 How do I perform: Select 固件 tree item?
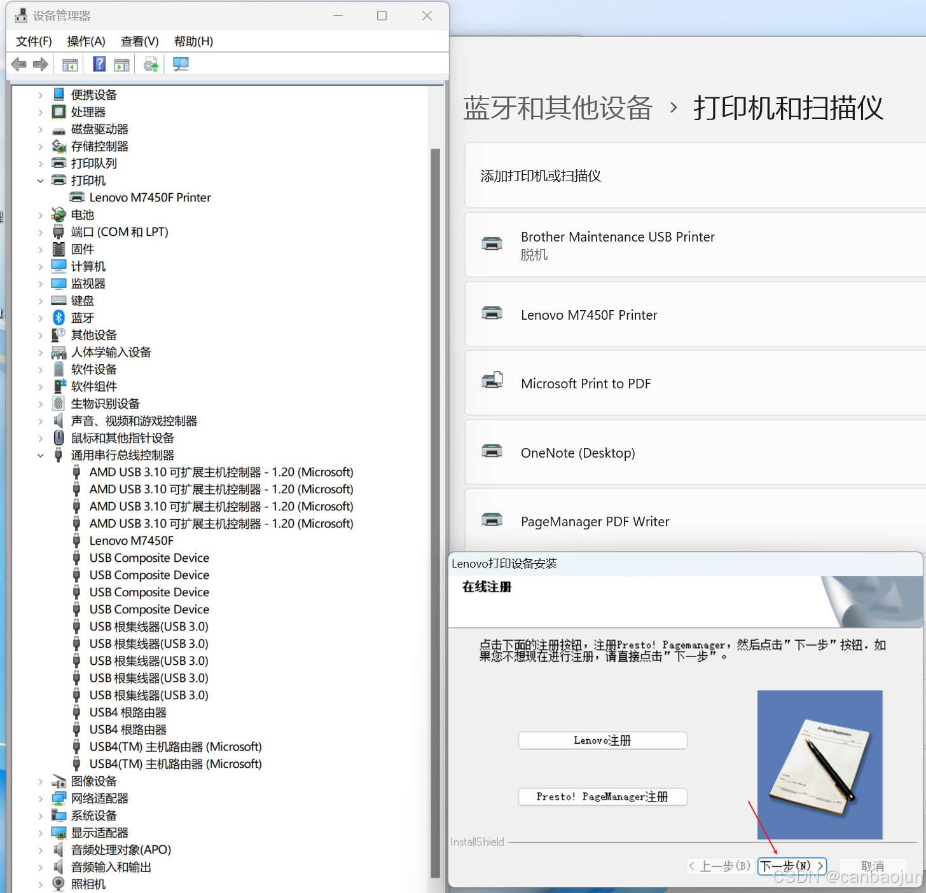point(83,249)
